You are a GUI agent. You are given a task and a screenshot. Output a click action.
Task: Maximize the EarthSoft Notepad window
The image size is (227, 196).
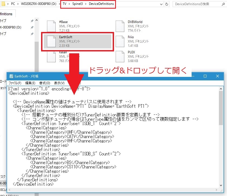click(205, 76)
